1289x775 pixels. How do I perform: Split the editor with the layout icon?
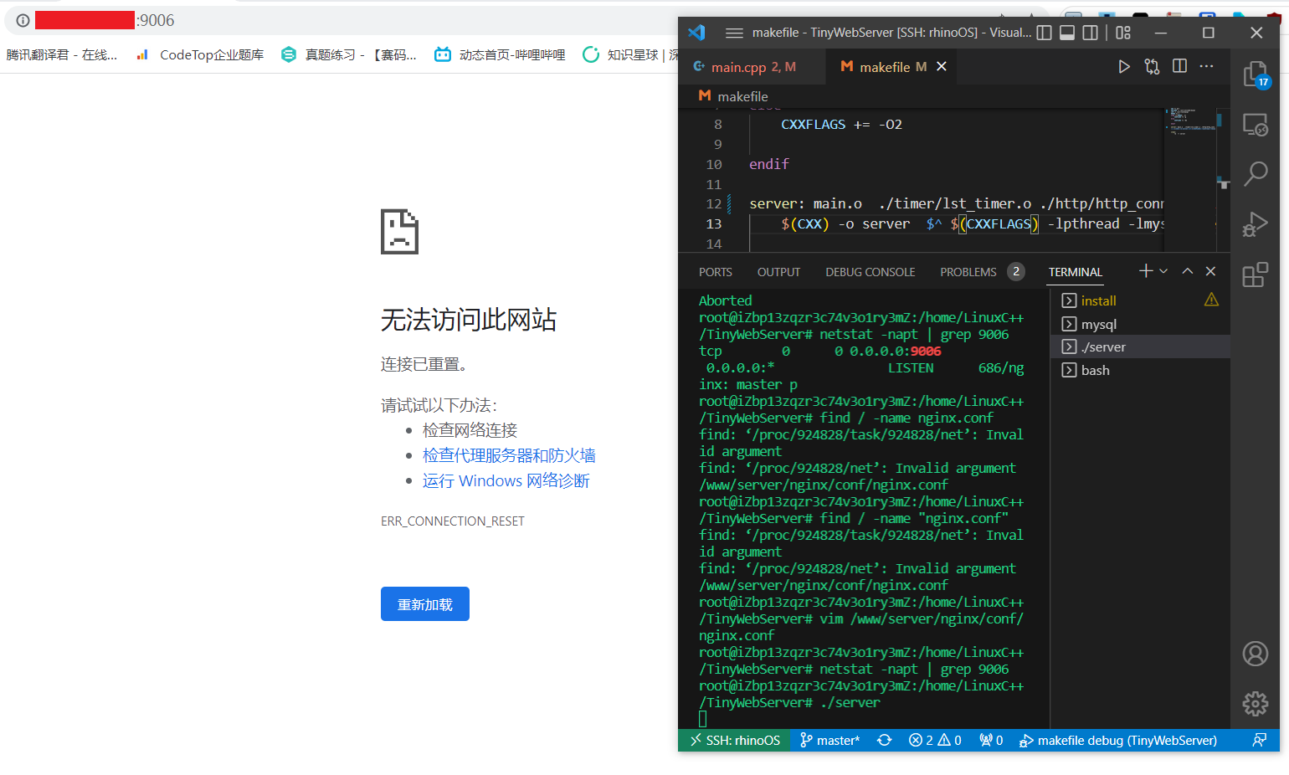tap(1179, 66)
